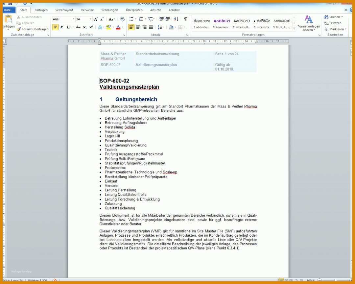Apply abbildu... style
The height and width of the screenshot is (284, 355).
click(202, 24)
